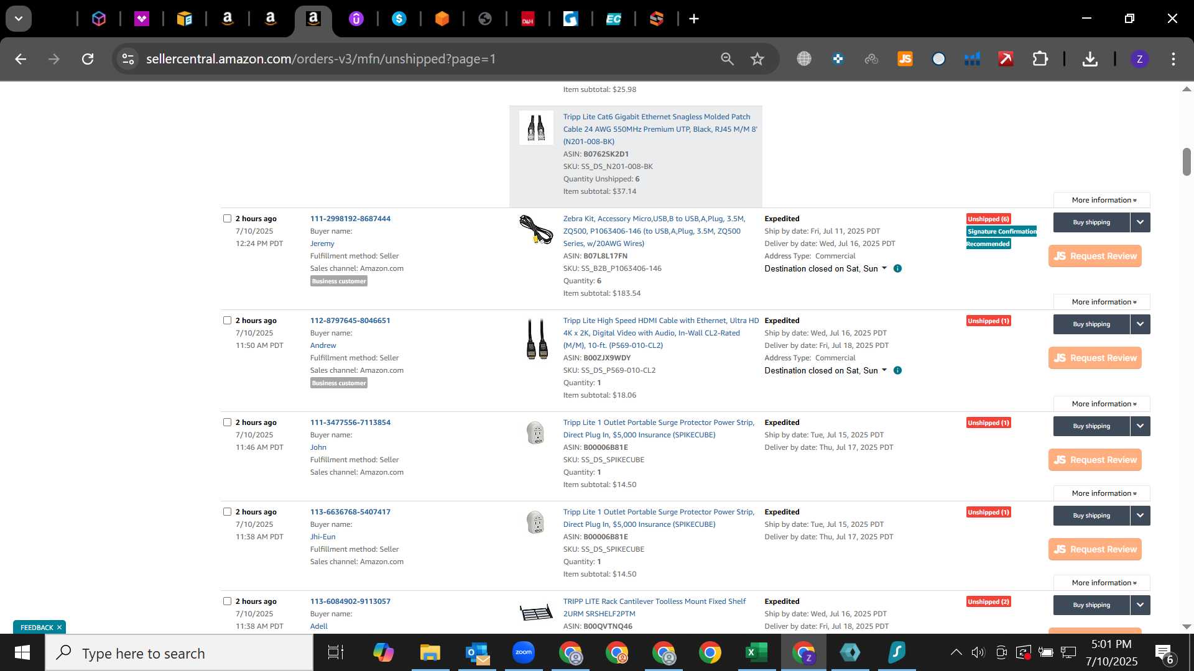Open Excel from the taskbar
Screen dimensions: 1194x671
click(x=756, y=652)
